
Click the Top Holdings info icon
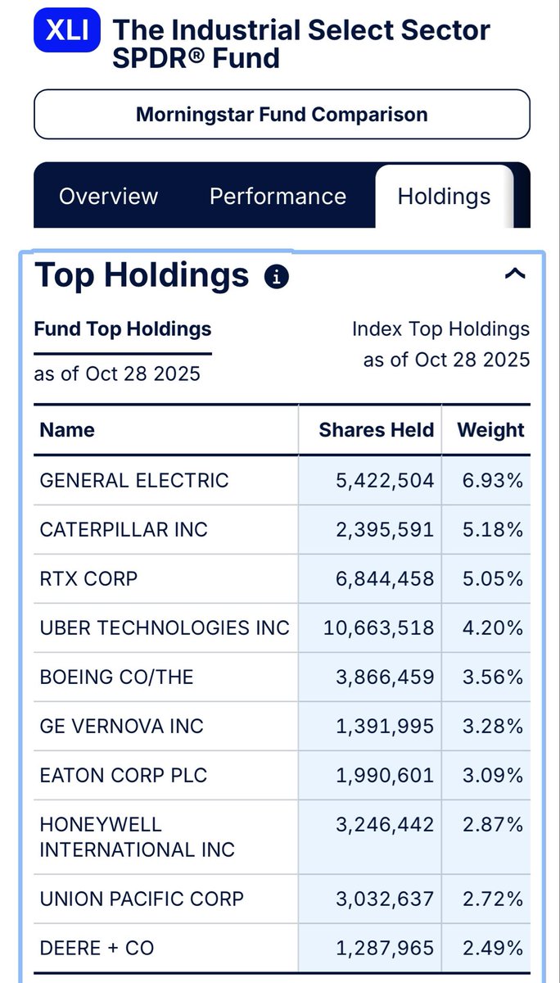click(277, 277)
